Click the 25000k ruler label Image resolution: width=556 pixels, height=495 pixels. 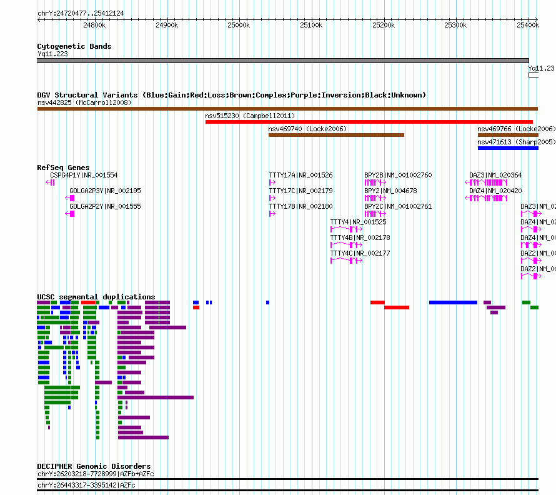[239, 25]
